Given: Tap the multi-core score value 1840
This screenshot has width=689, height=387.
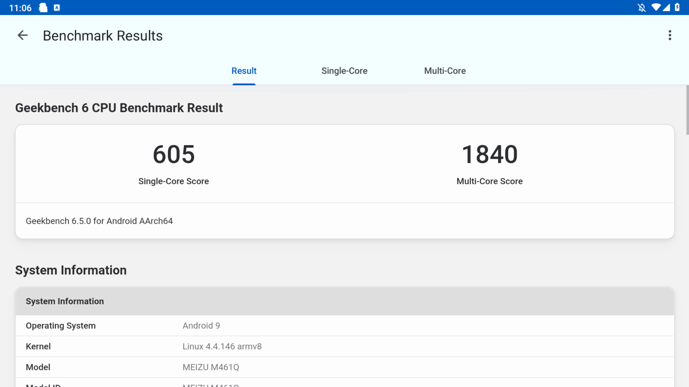Looking at the screenshot, I should (490, 154).
